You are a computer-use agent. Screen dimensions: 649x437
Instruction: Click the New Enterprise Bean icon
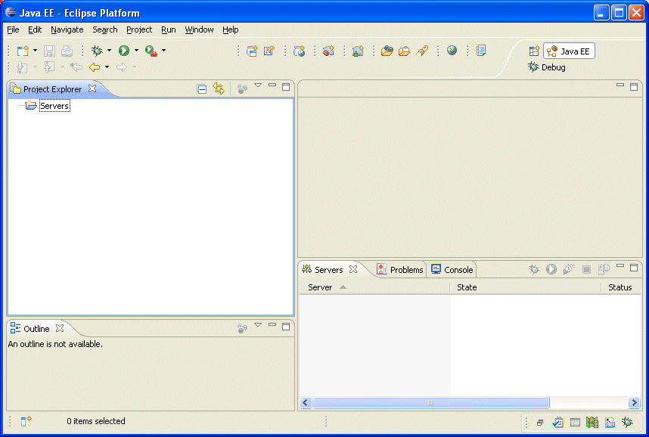point(328,51)
